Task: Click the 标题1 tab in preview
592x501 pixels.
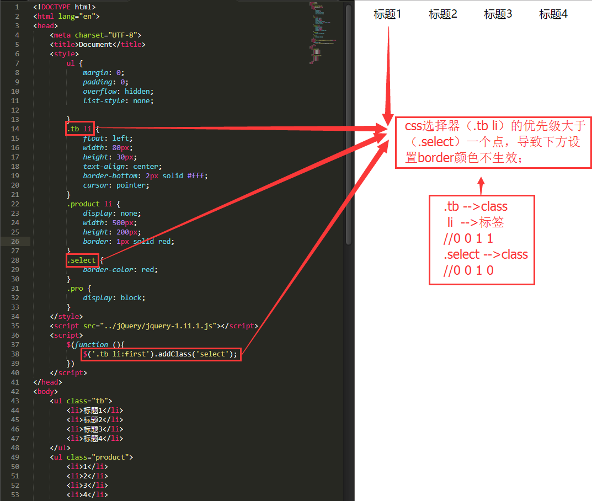Action: click(x=387, y=14)
